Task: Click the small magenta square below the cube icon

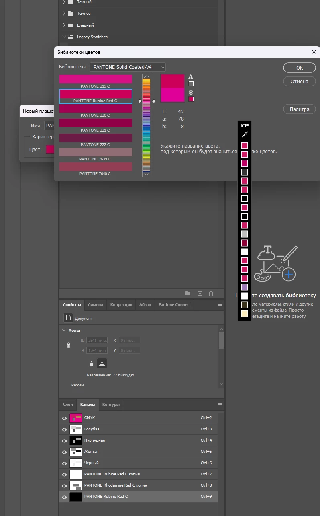Action: 191,99
